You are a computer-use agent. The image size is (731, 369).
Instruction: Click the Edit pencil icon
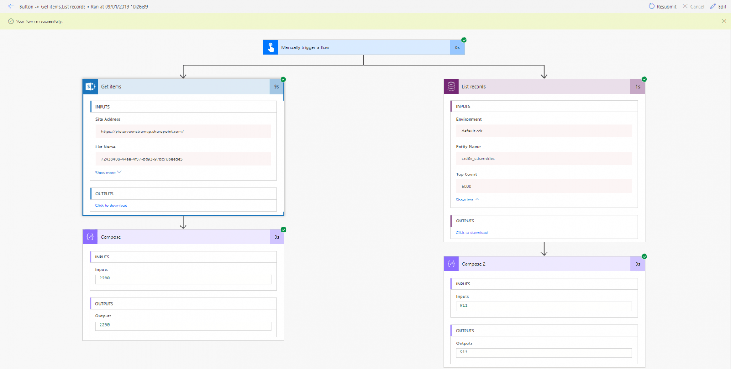(713, 6)
